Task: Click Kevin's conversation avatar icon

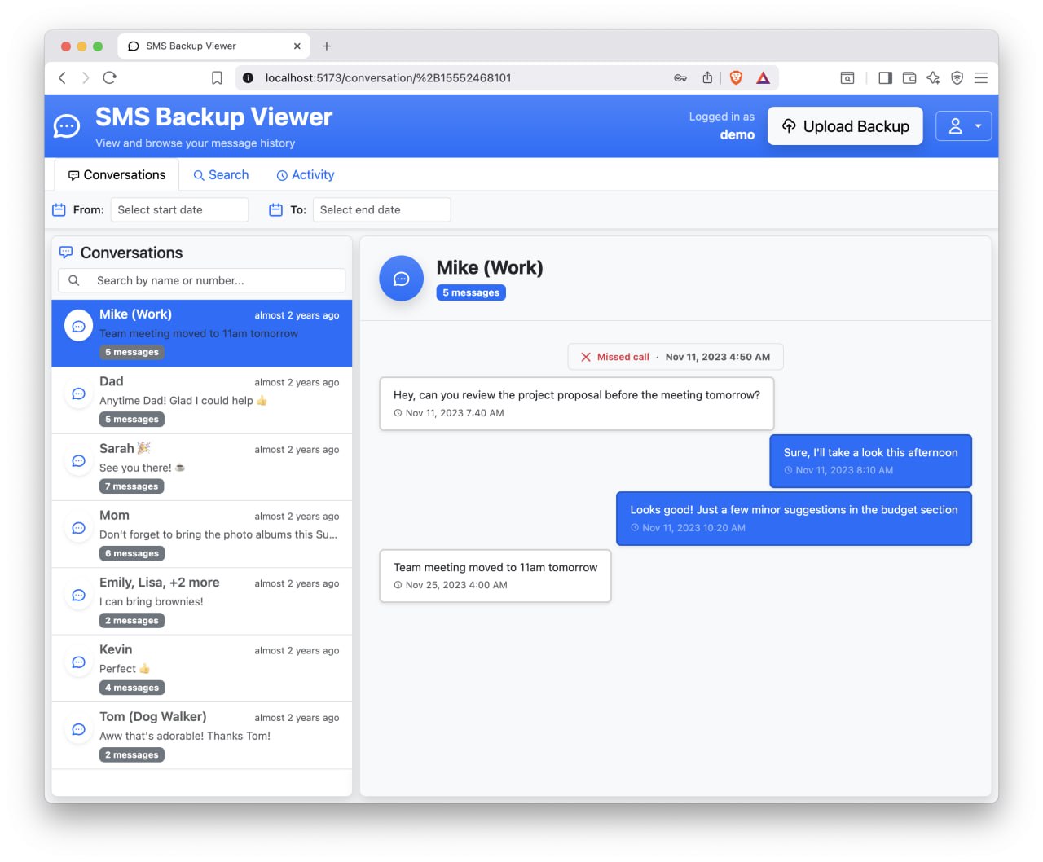Action: pyautogui.click(x=79, y=662)
